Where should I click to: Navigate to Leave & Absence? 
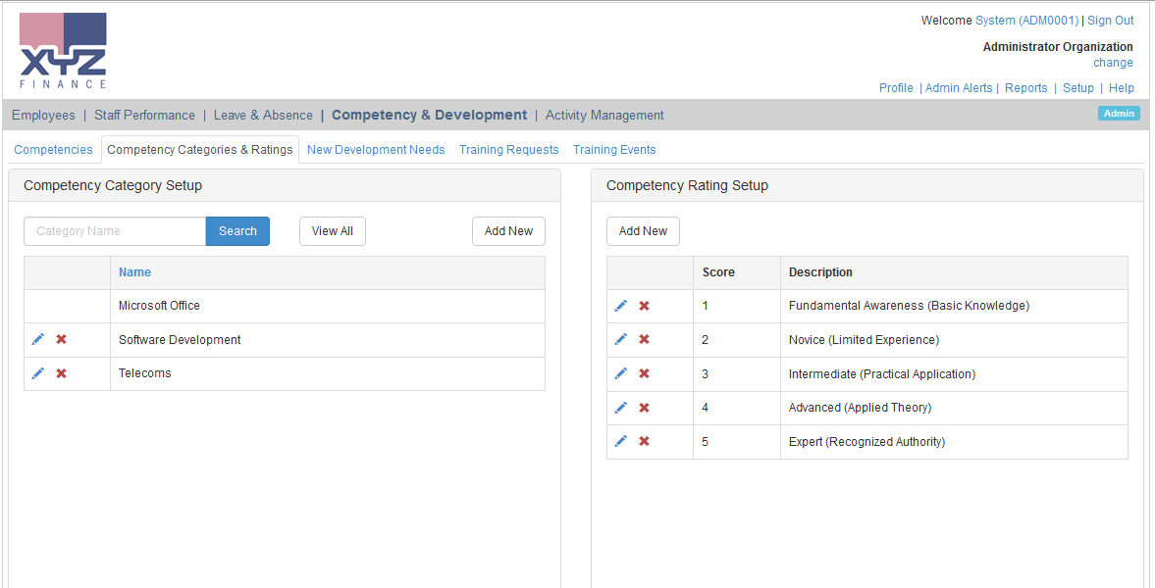263,115
